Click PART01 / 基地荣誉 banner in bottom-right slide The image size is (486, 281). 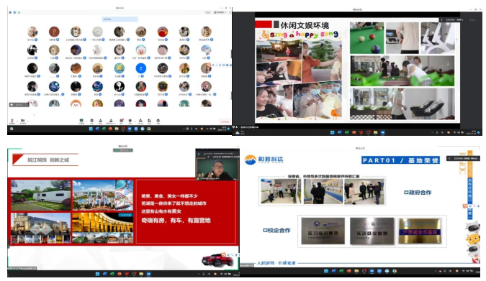click(400, 160)
